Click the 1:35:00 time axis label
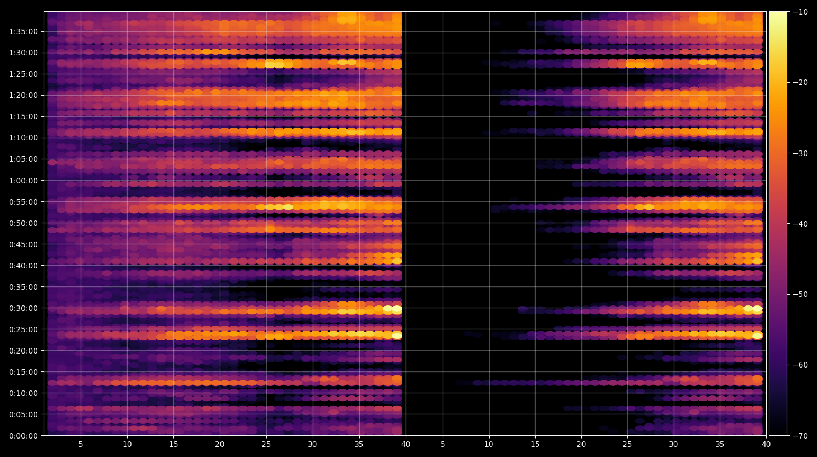The height and width of the screenshot is (457, 817). tap(24, 31)
